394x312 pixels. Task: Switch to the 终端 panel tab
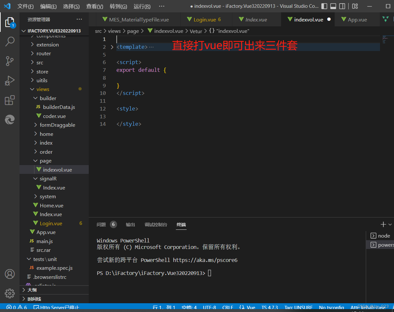(x=181, y=225)
